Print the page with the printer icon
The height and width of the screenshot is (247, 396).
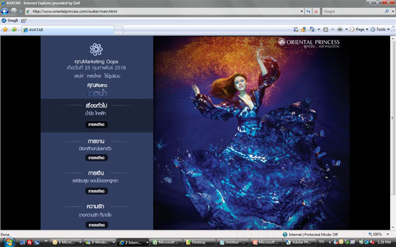[x=340, y=30]
